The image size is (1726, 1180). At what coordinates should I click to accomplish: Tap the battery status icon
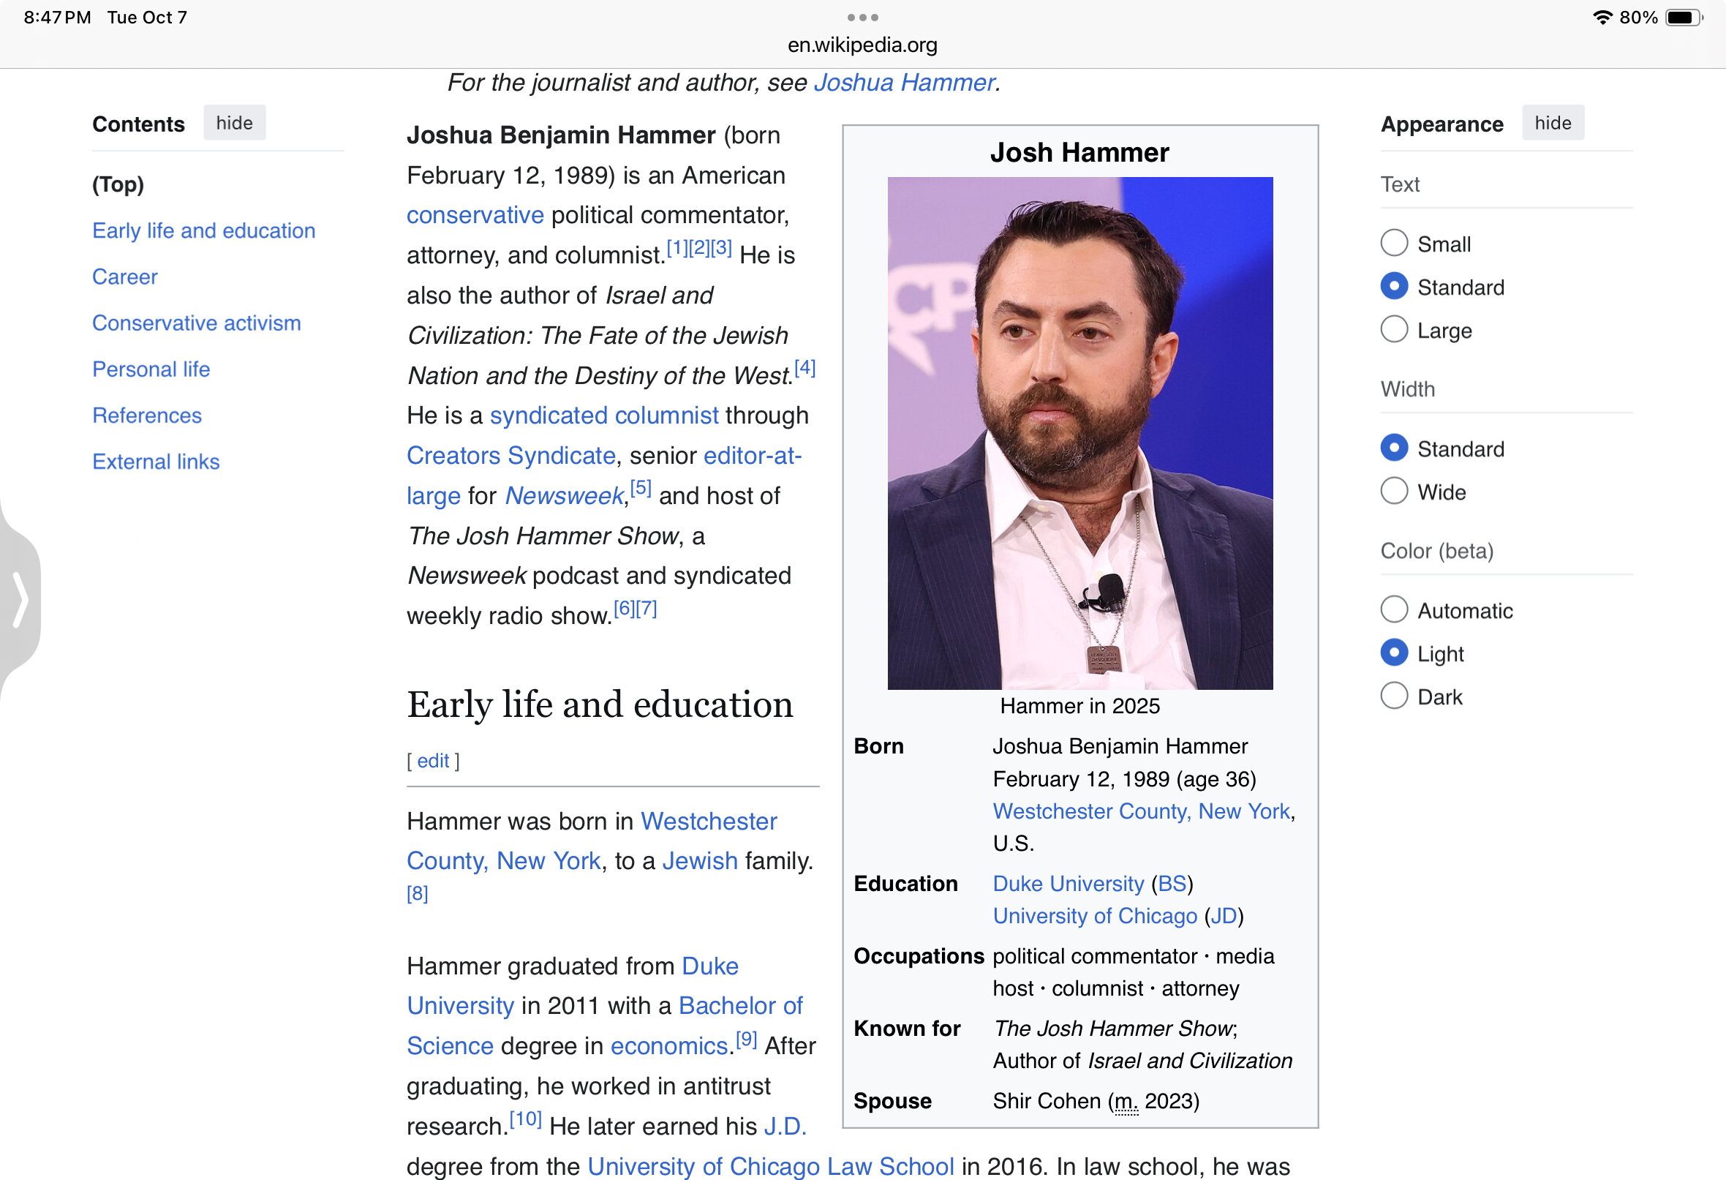1682,17
